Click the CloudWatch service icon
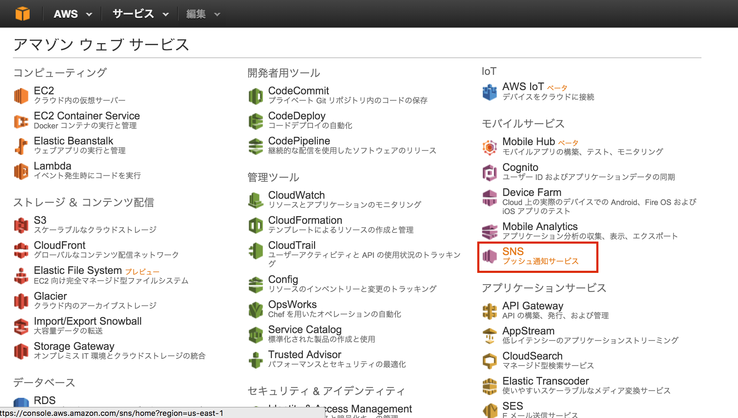Image resolution: width=738 pixels, height=418 pixels. (256, 200)
